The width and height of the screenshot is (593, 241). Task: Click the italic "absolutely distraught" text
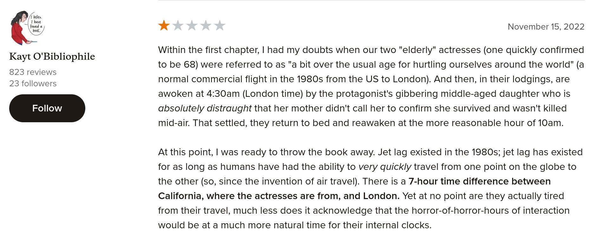pos(205,108)
